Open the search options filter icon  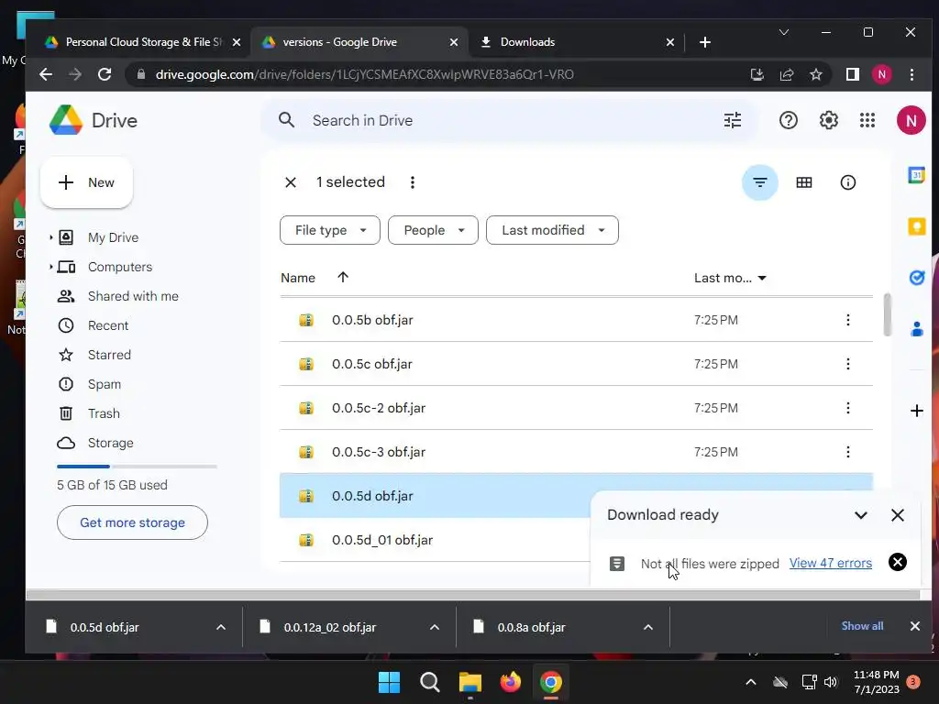733,120
